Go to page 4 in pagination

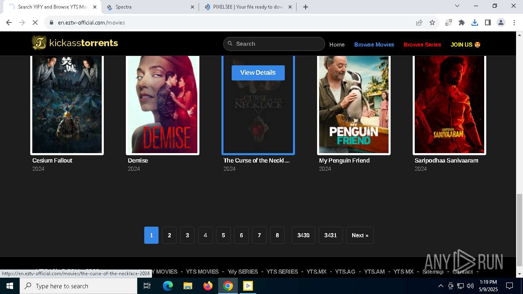(205, 235)
